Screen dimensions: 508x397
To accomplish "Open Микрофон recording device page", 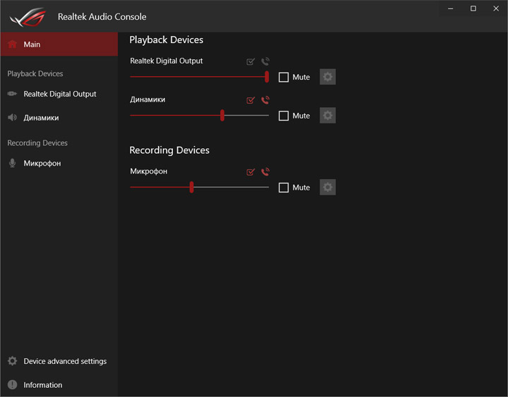I will click(x=42, y=164).
